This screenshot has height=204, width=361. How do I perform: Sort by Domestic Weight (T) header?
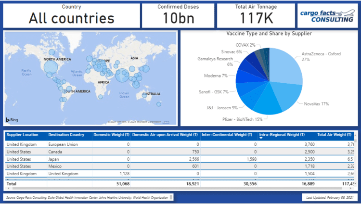(112, 135)
